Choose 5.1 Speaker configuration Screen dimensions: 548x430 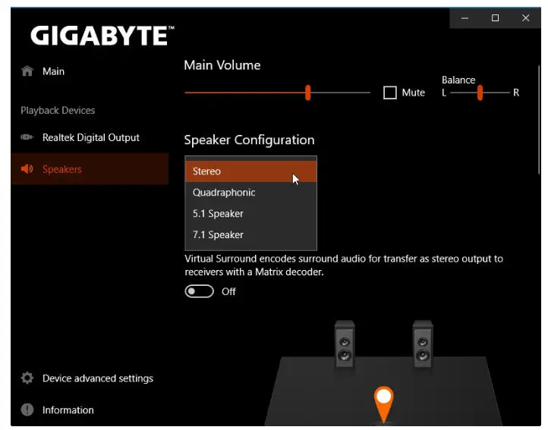click(251, 213)
